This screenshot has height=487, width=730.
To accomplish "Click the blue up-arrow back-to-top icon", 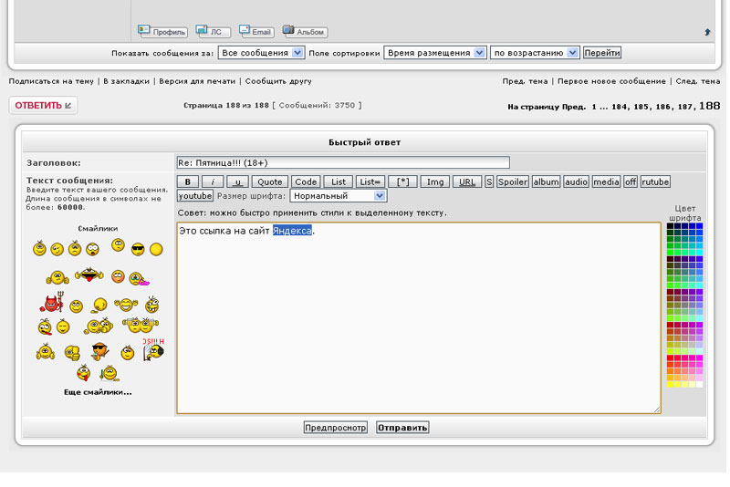I will (x=707, y=32).
